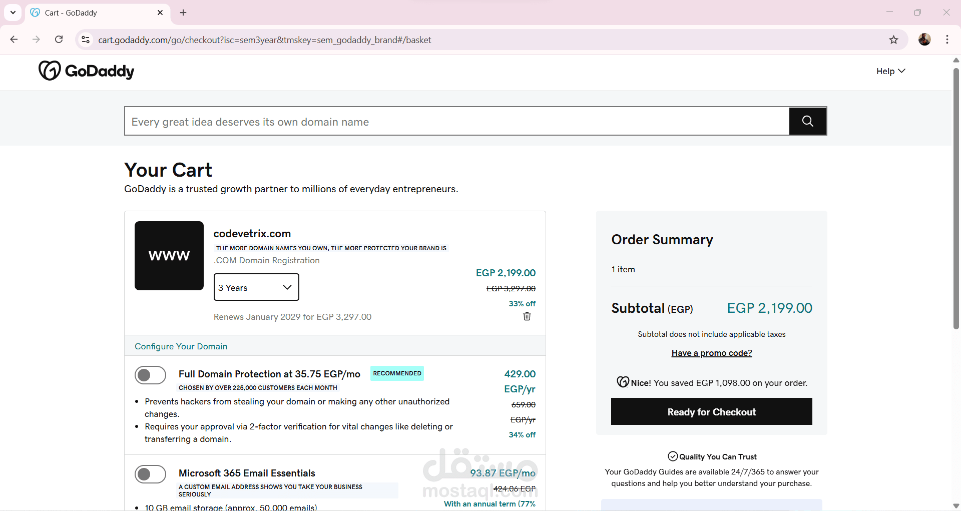Click the Order Summary heading
The width and height of the screenshot is (961, 511).
[662, 240]
